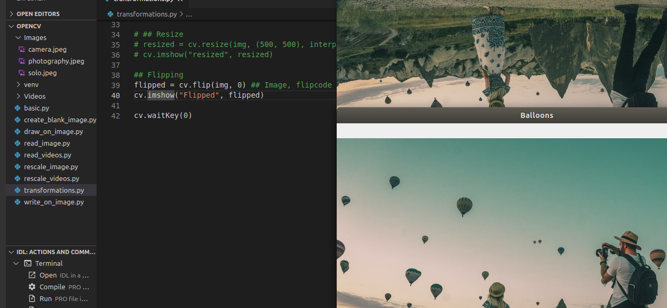Select the camera.jpeg image file icon
This screenshot has height=308, width=667.
tap(21, 49)
